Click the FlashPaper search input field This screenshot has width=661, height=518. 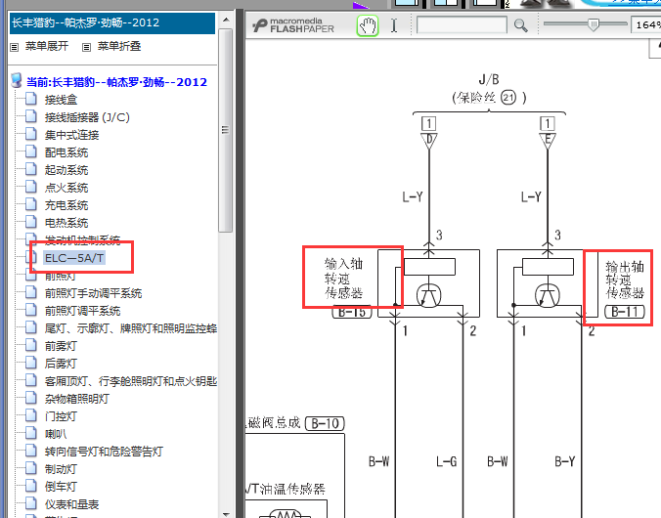[x=462, y=24]
